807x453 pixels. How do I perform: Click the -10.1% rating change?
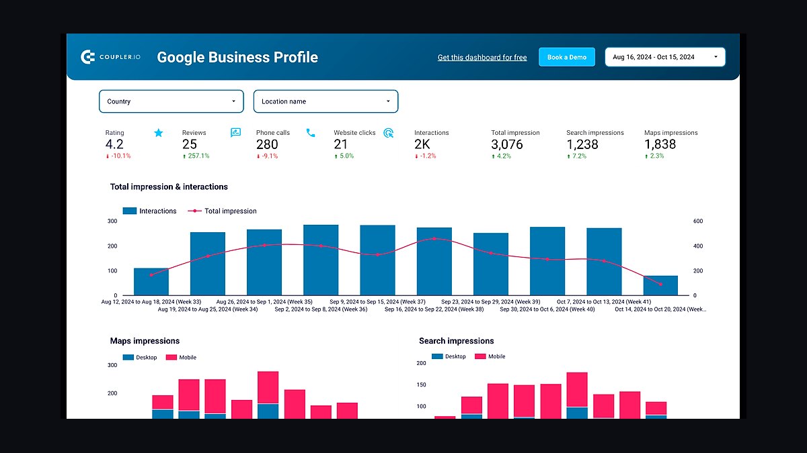pos(118,156)
